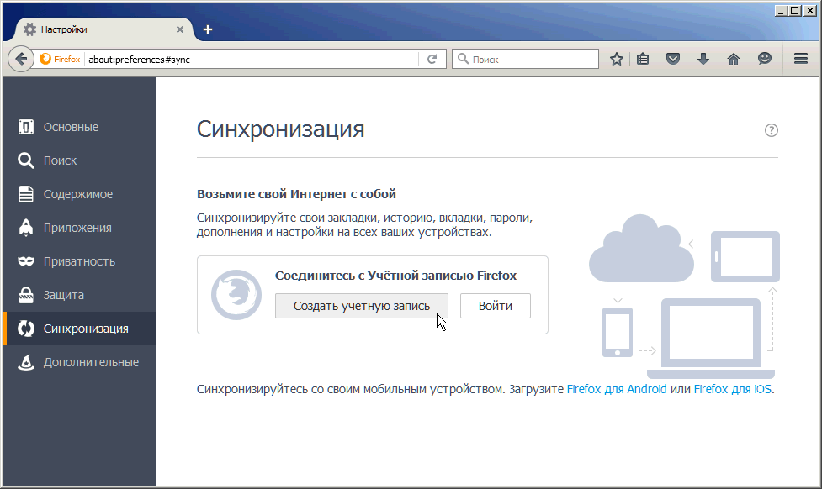Image resolution: width=822 pixels, height=489 pixels.
Task: Open a new tab with plus button
Action: 208,29
